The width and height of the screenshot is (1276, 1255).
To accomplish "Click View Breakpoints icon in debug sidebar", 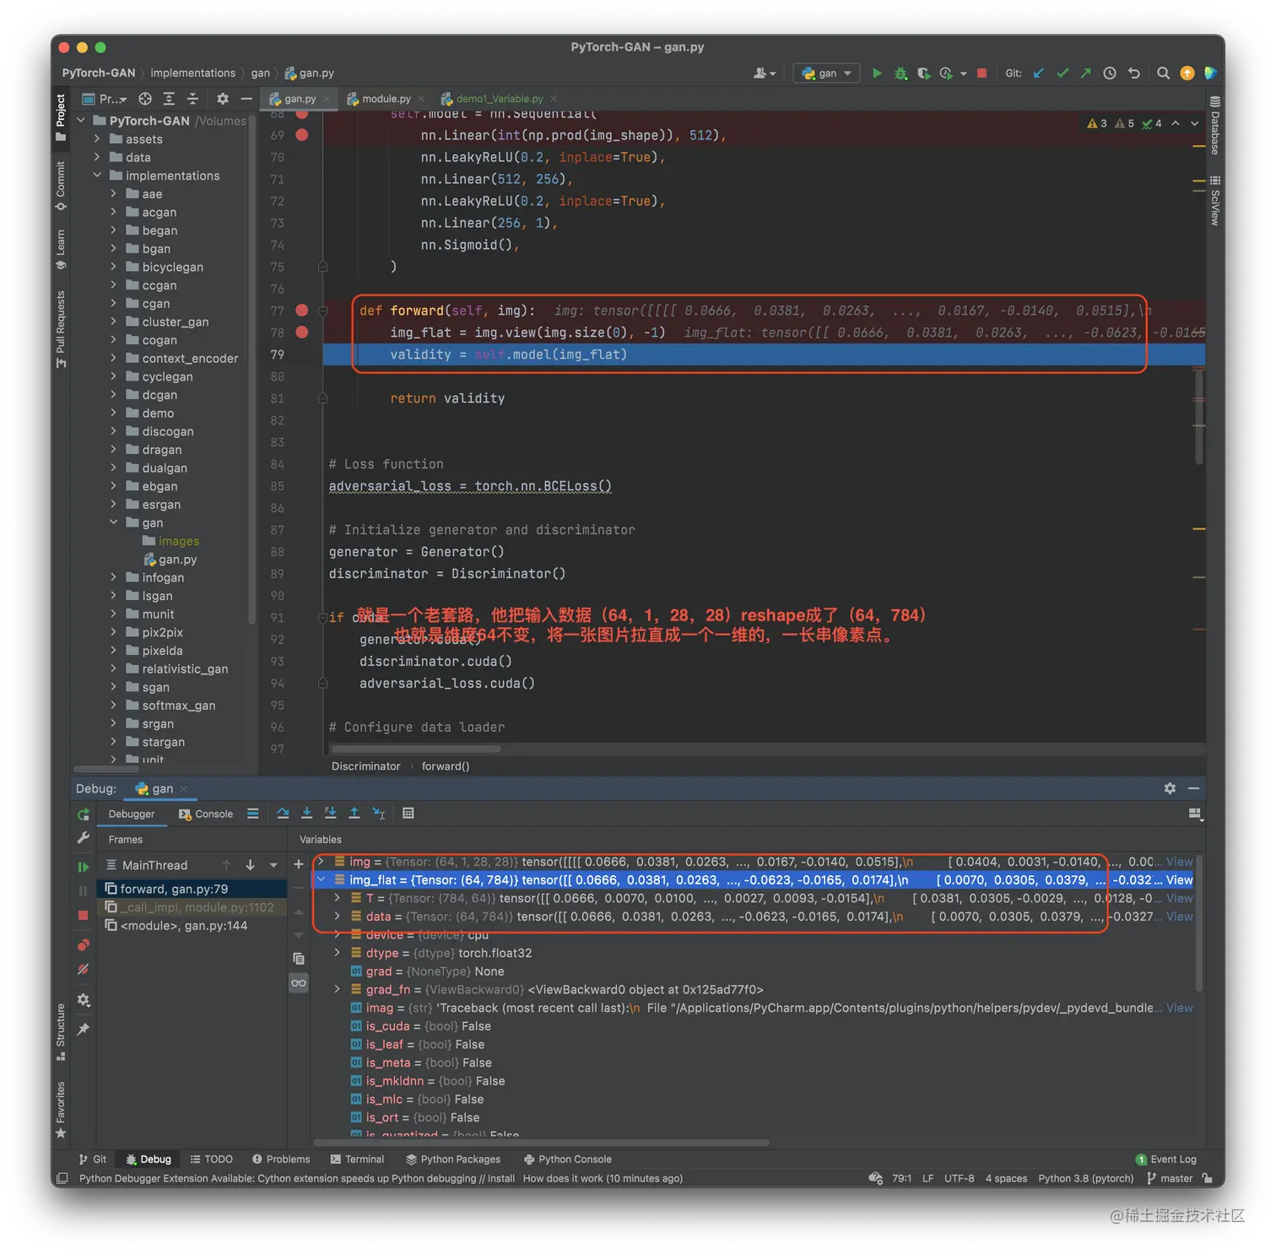I will point(83,945).
